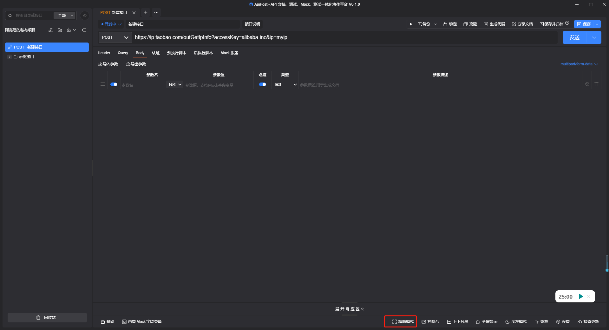Click the interface name field 新建接口
This screenshot has height=330, width=609.
pyautogui.click(x=183, y=24)
